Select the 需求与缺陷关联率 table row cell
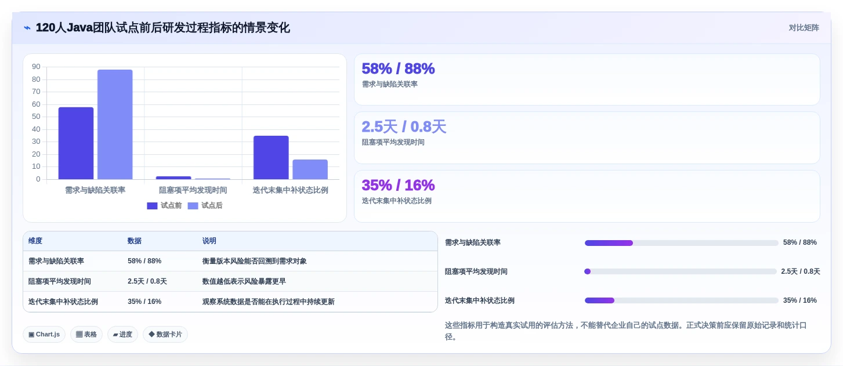Screen dimensions: 843x366 click(x=56, y=261)
